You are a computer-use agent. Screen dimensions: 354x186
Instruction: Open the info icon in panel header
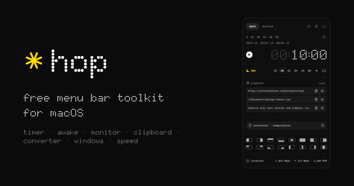309,26
